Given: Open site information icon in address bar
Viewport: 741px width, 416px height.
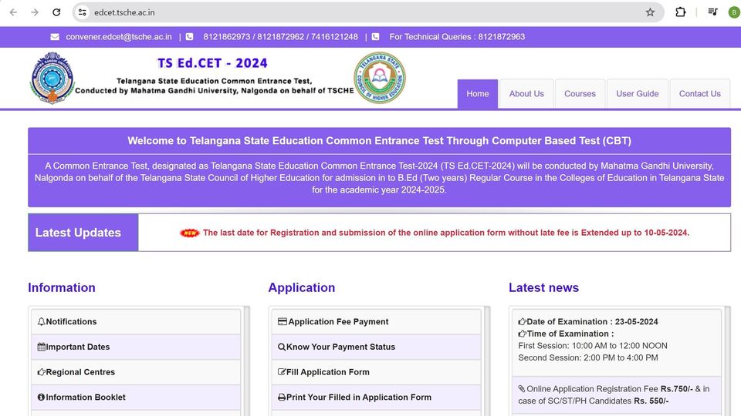Looking at the screenshot, I should click(83, 12).
